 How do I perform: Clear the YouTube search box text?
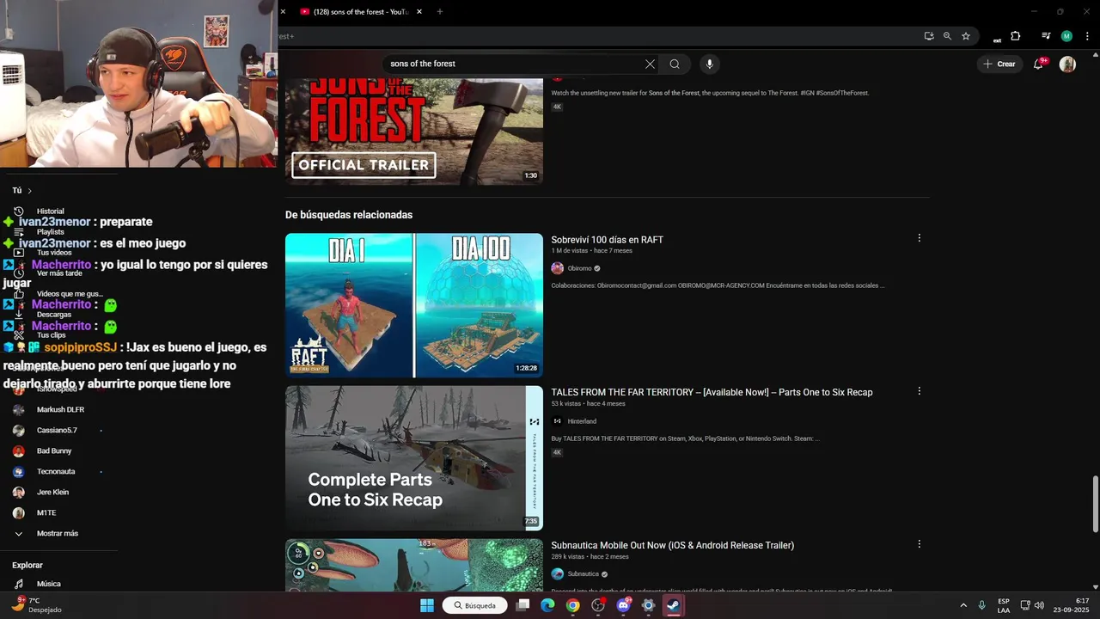coord(650,64)
